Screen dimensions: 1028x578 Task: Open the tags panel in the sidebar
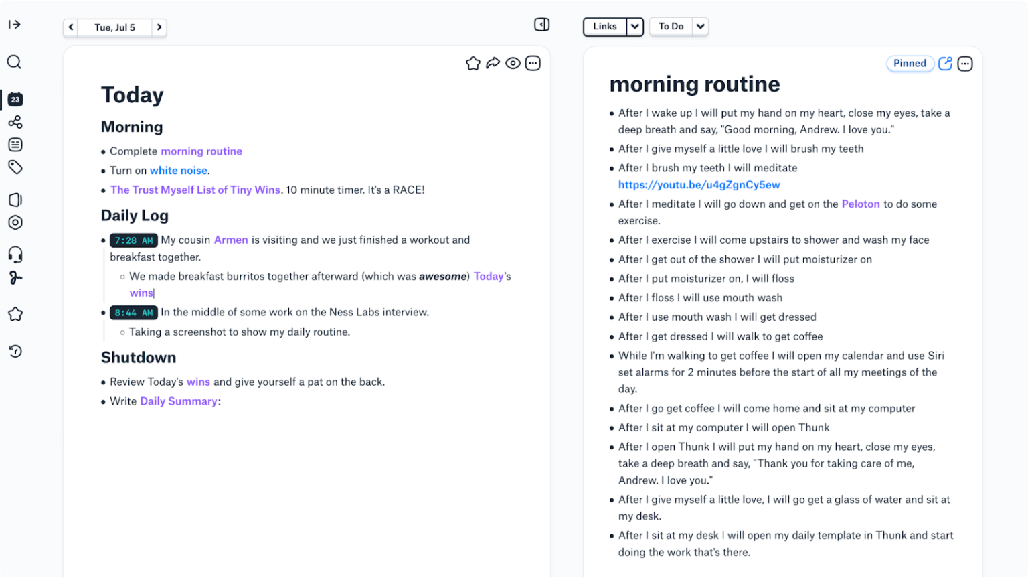15,167
